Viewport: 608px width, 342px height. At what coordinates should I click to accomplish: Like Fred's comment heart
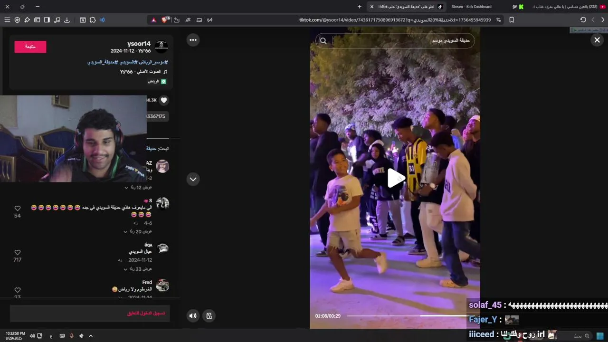tap(18, 290)
